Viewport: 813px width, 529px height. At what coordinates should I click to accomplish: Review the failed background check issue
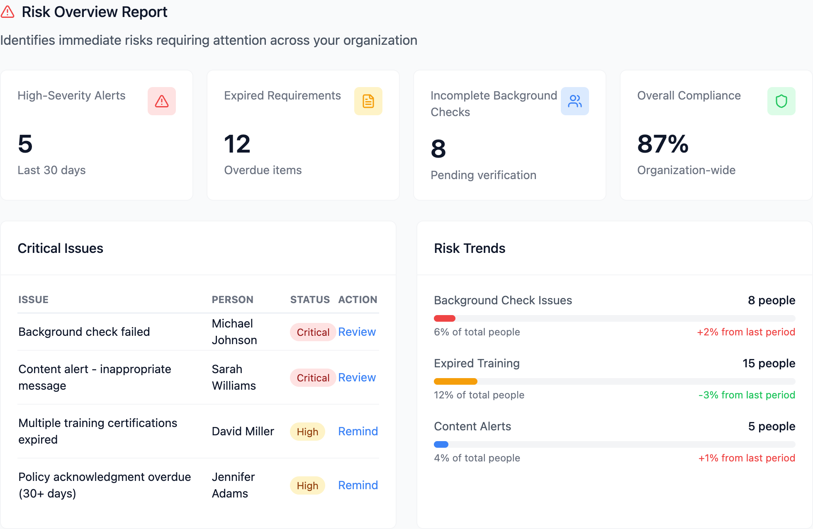coord(357,332)
